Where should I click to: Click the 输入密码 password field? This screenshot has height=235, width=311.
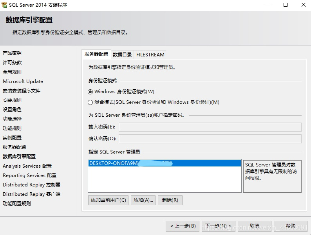(210, 127)
